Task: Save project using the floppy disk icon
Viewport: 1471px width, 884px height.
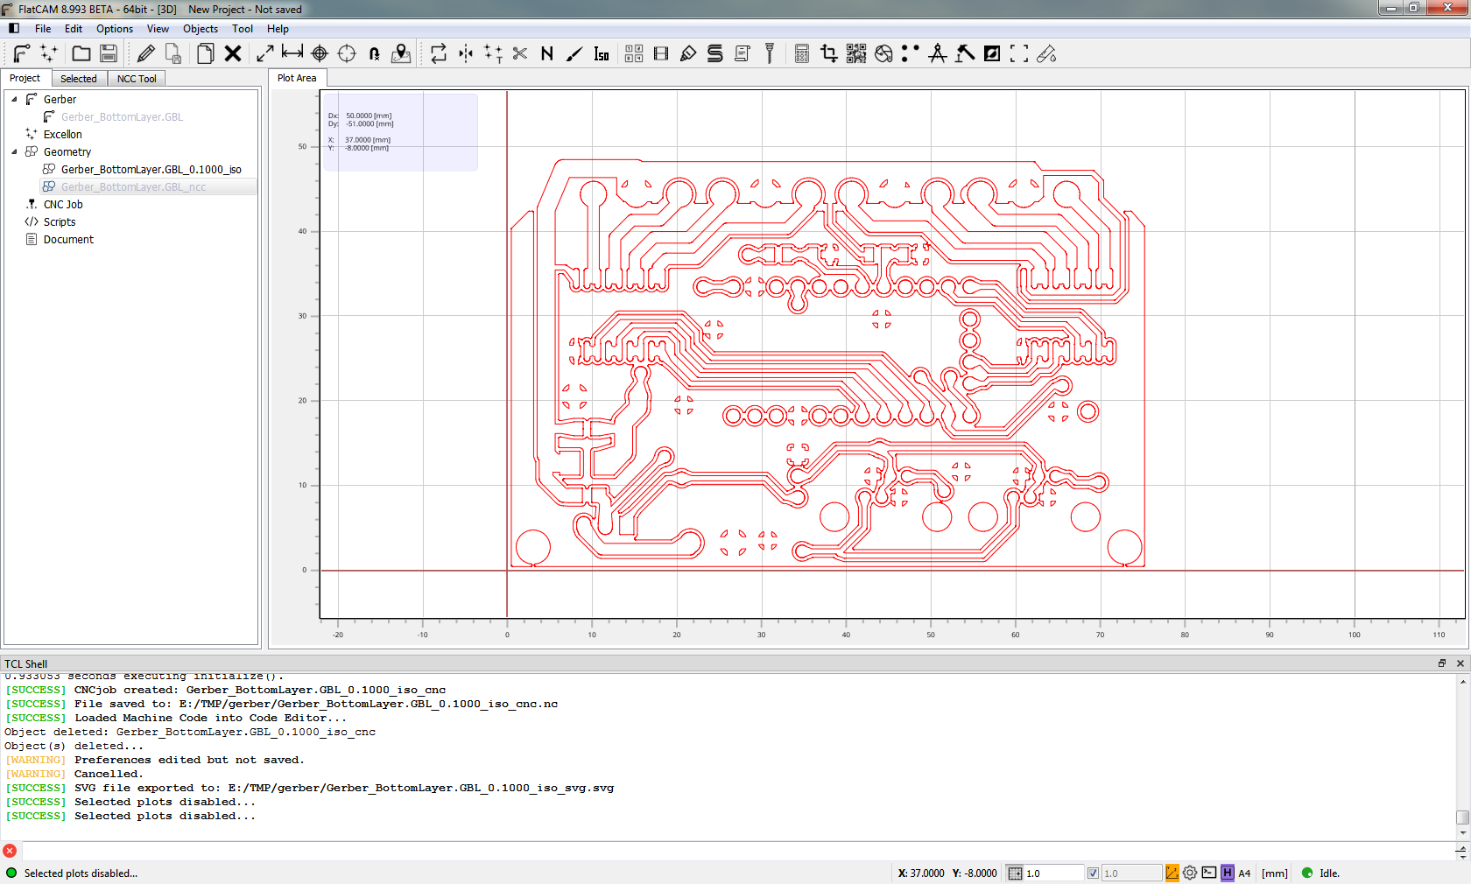Action: pyautogui.click(x=109, y=53)
